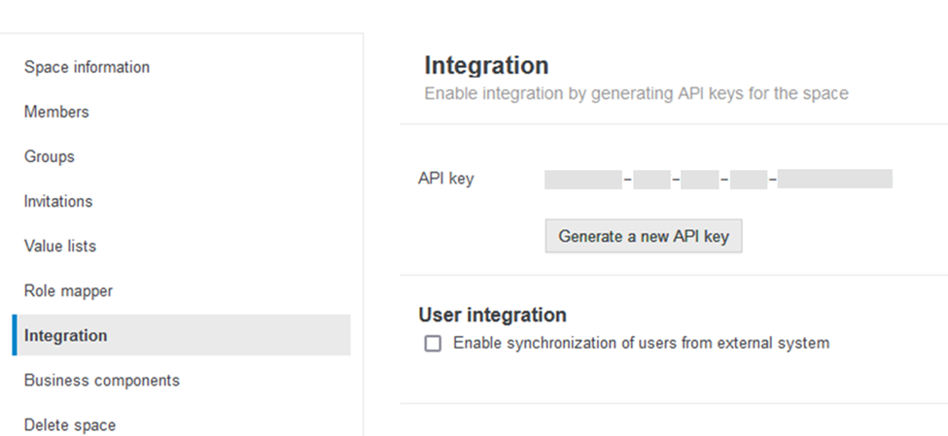948x436 pixels.
Task: Click the second API key segment
Action: click(651, 179)
